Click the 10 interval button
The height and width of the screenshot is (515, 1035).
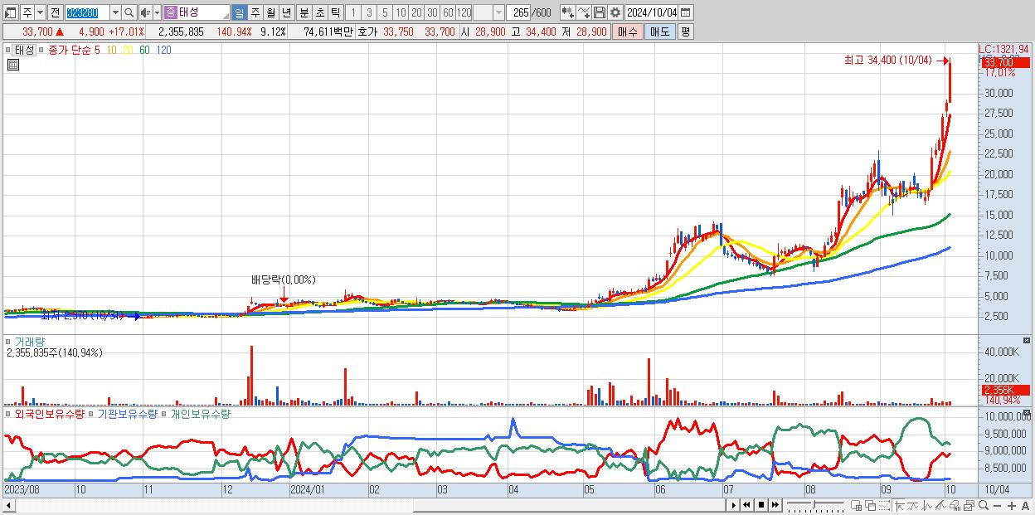(x=401, y=12)
